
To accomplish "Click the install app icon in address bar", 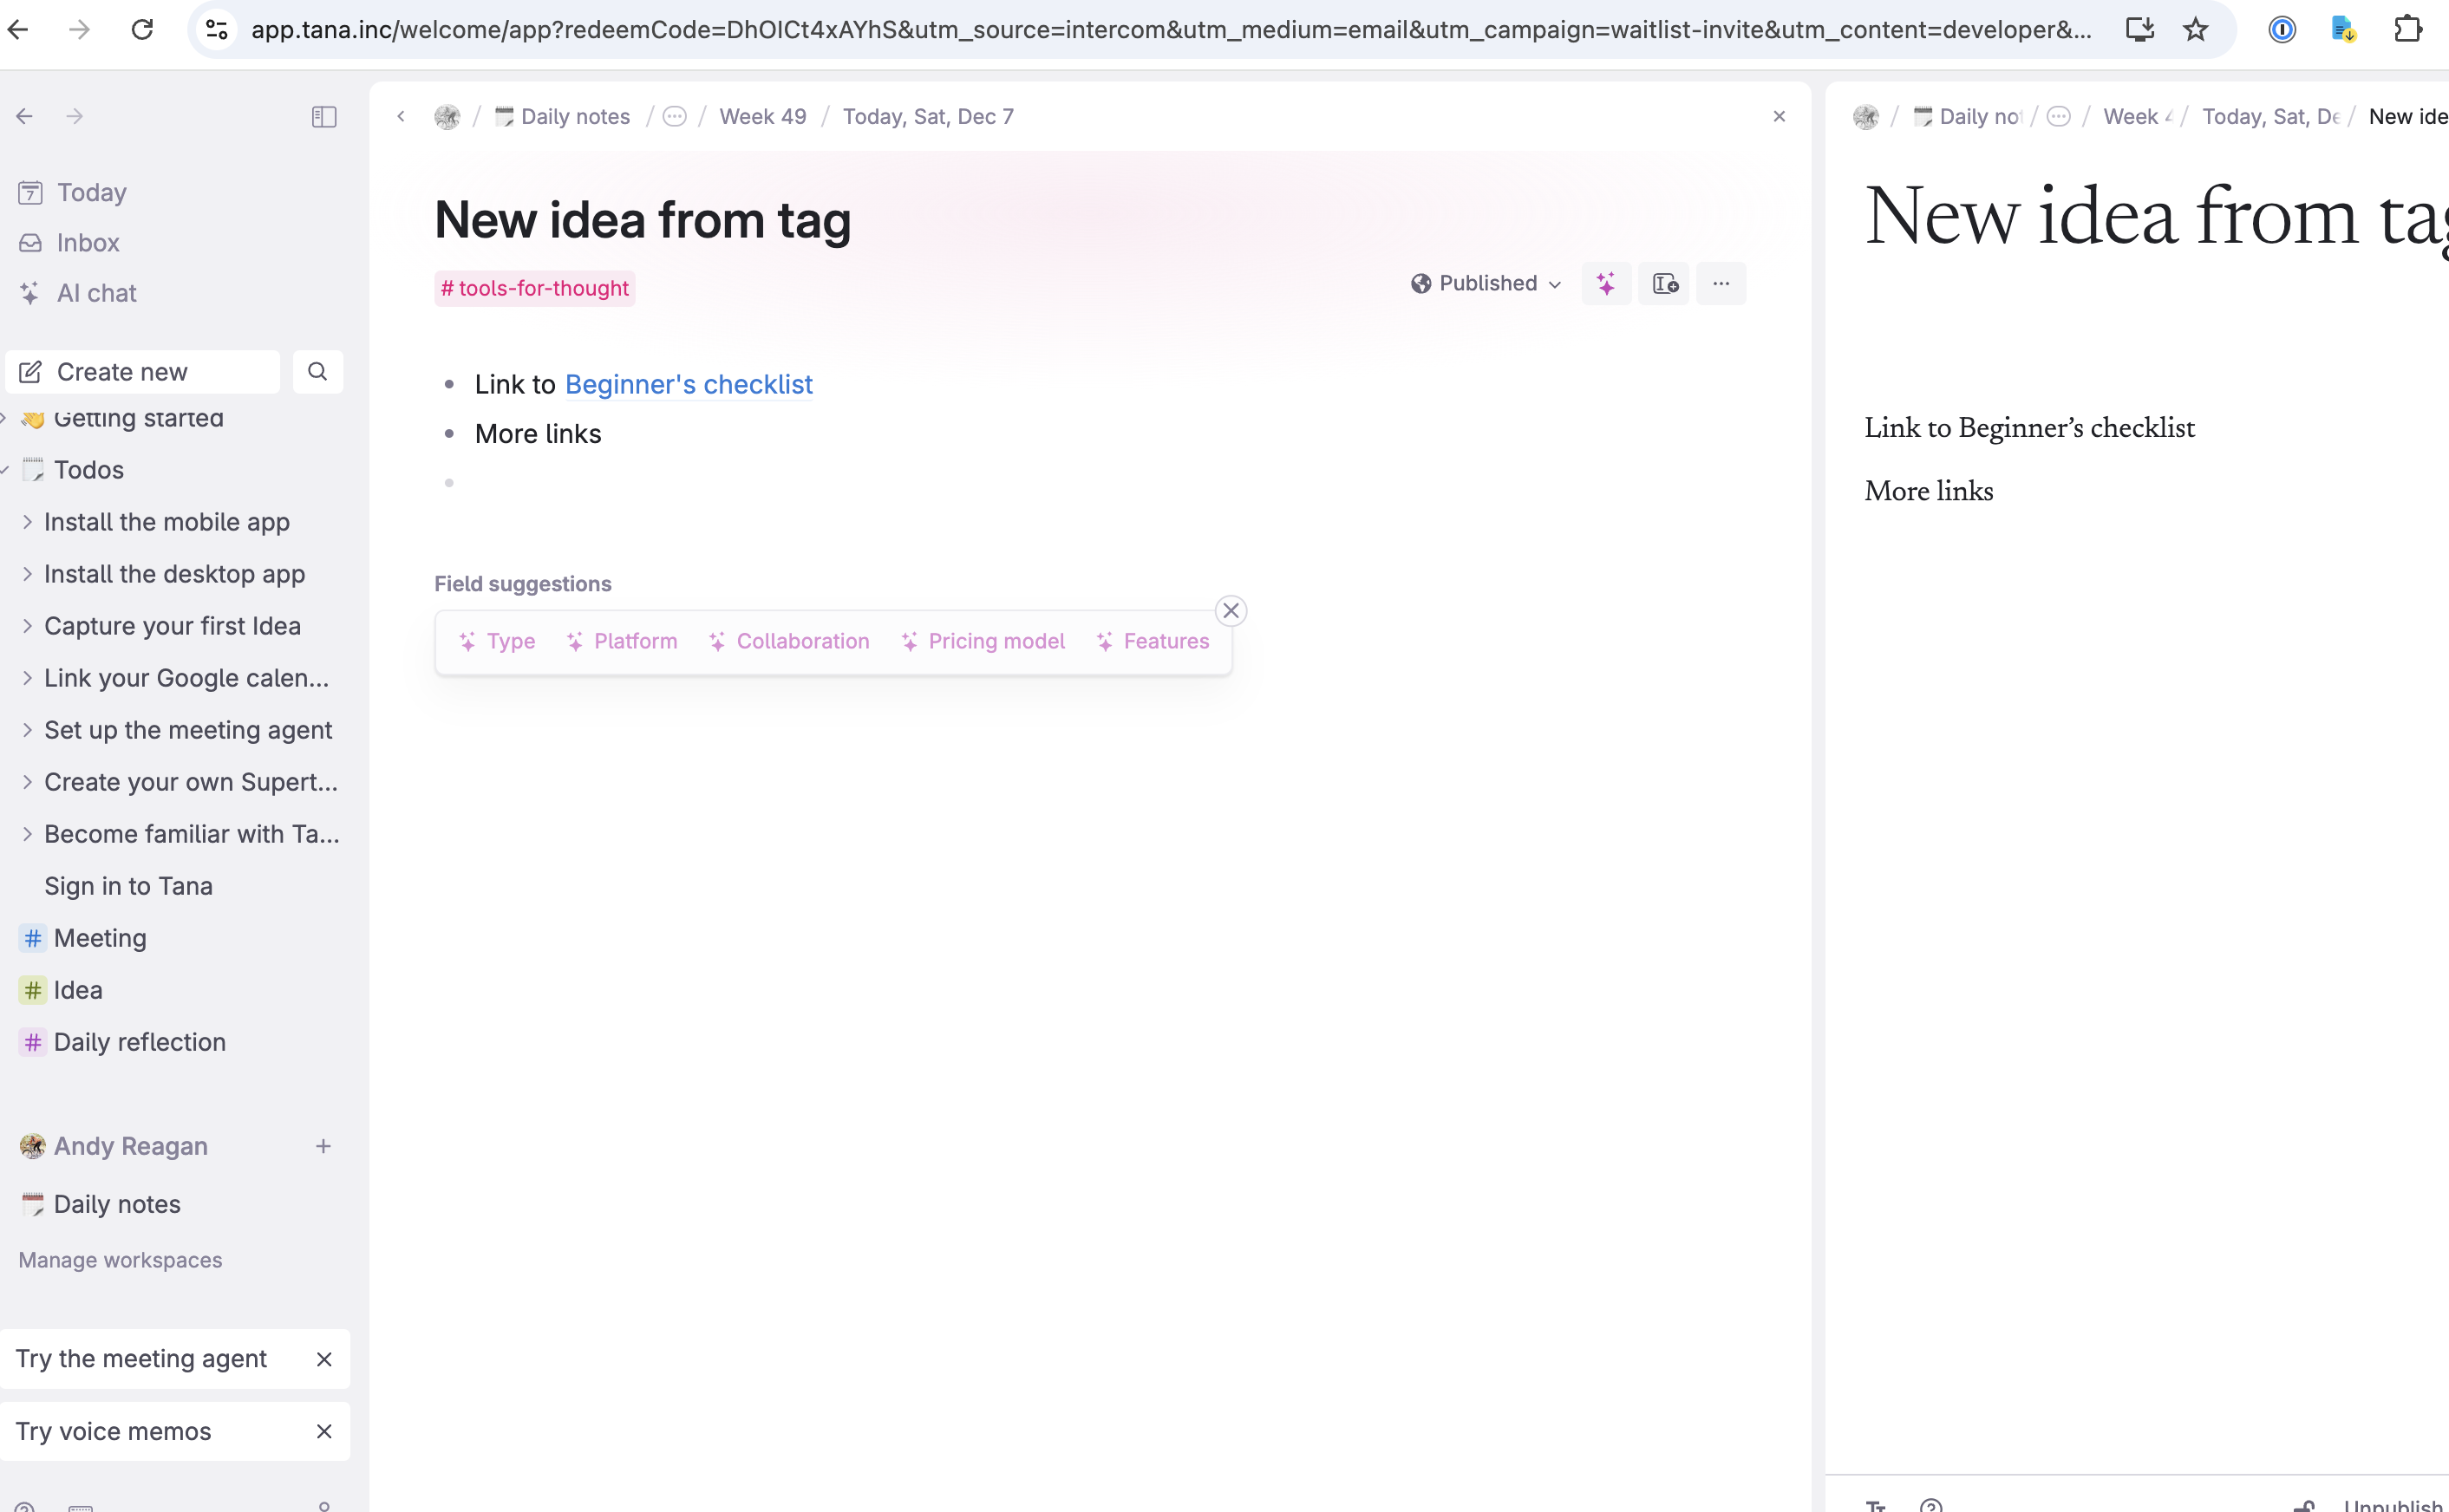I will coord(2139,30).
